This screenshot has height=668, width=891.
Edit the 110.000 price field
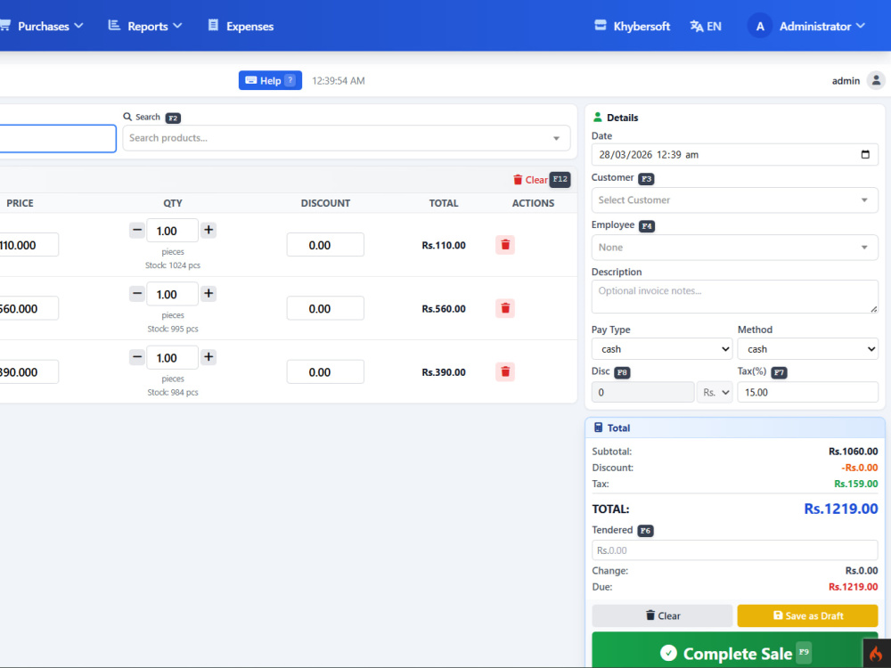pyautogui.click(x=29, y=245)
